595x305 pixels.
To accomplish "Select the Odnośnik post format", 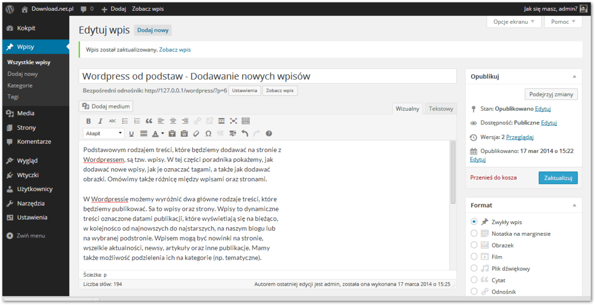I will [x=474, y=291].
